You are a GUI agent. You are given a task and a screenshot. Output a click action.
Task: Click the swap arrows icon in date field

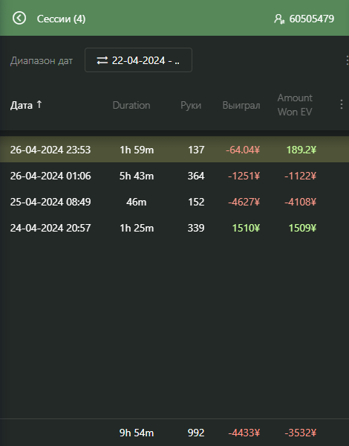pos(102,60)
